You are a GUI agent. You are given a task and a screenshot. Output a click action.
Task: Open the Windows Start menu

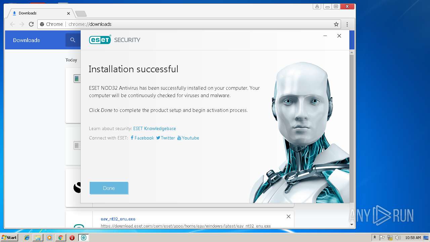[x=9, y=237]
